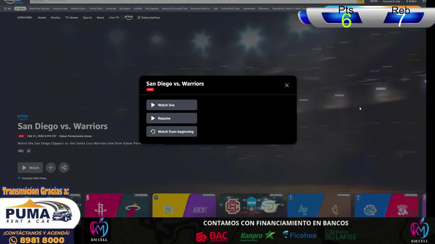
Task: Click the San Diego vs. Warriors page title
Action: click(x=63, y=126)
